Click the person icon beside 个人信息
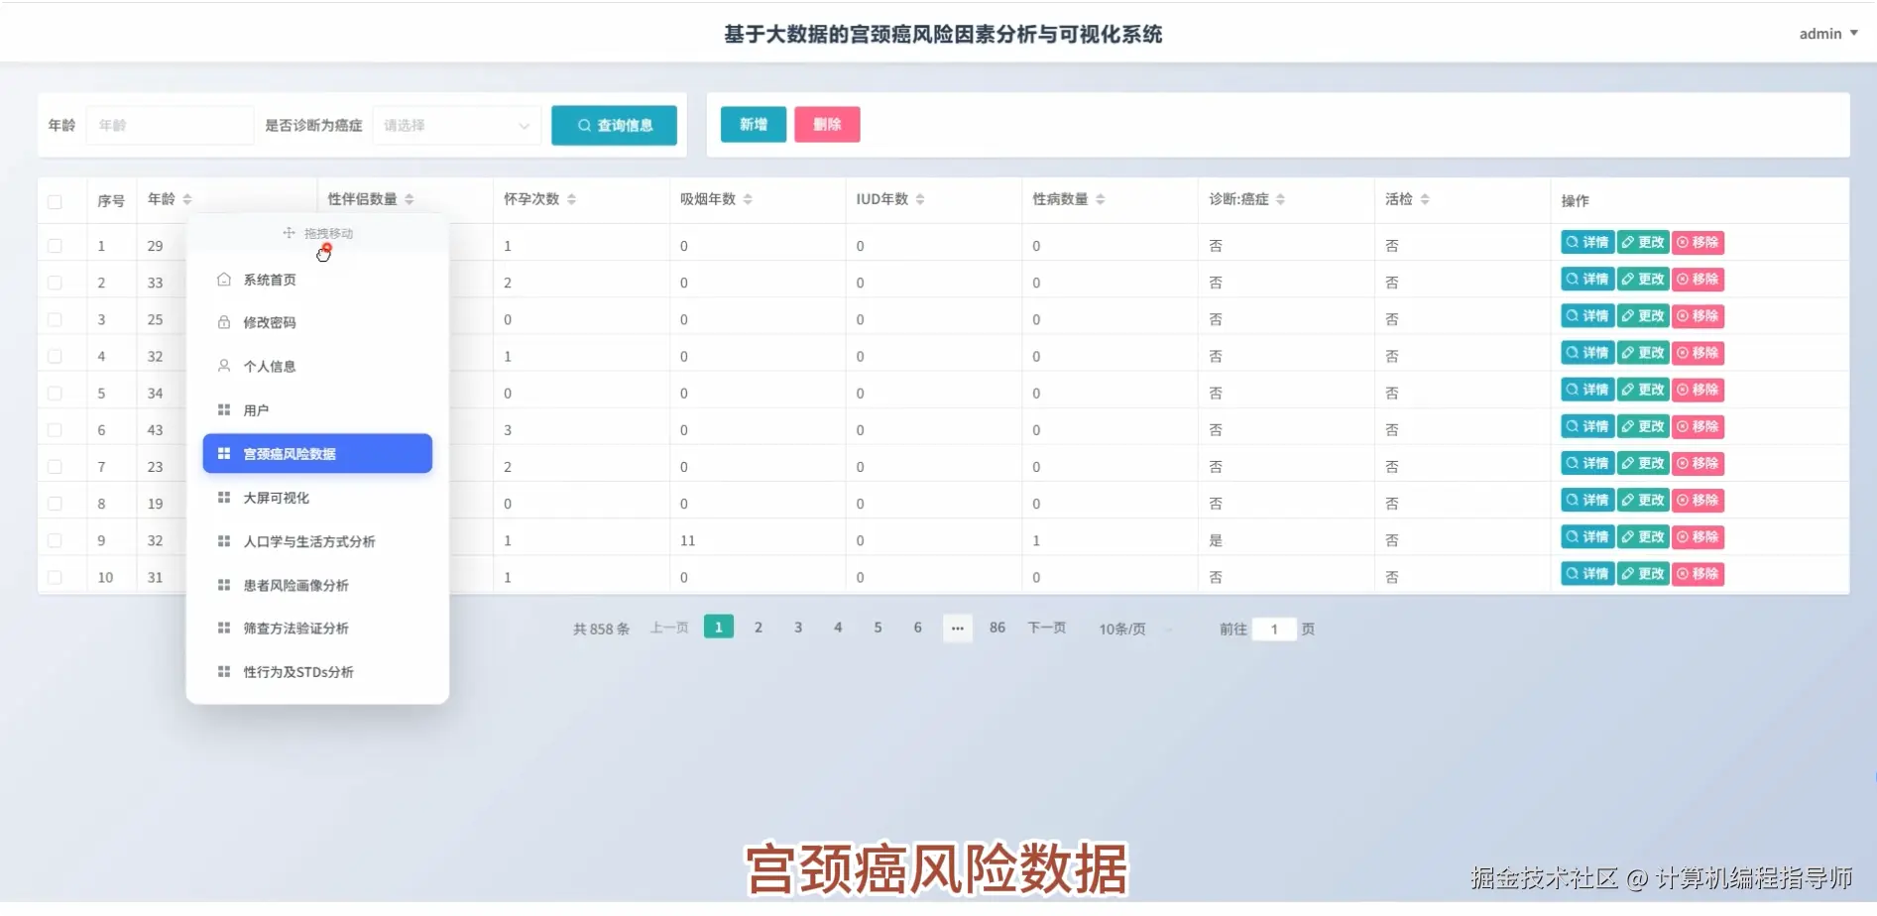 pyautogui.click(x=224, y=366)
